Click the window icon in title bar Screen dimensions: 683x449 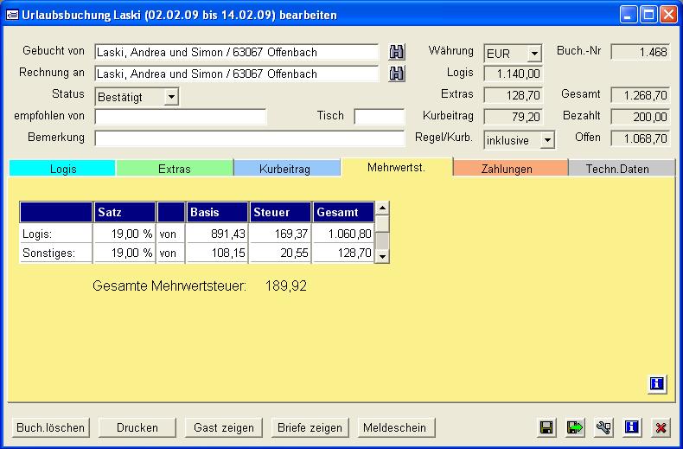[12, 15]
